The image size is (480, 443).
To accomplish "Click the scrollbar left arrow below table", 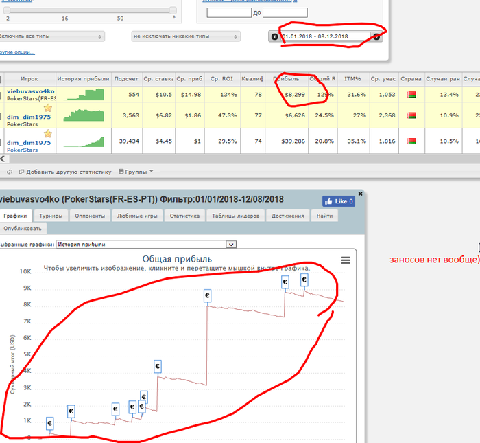I will (x=3, y=159).
